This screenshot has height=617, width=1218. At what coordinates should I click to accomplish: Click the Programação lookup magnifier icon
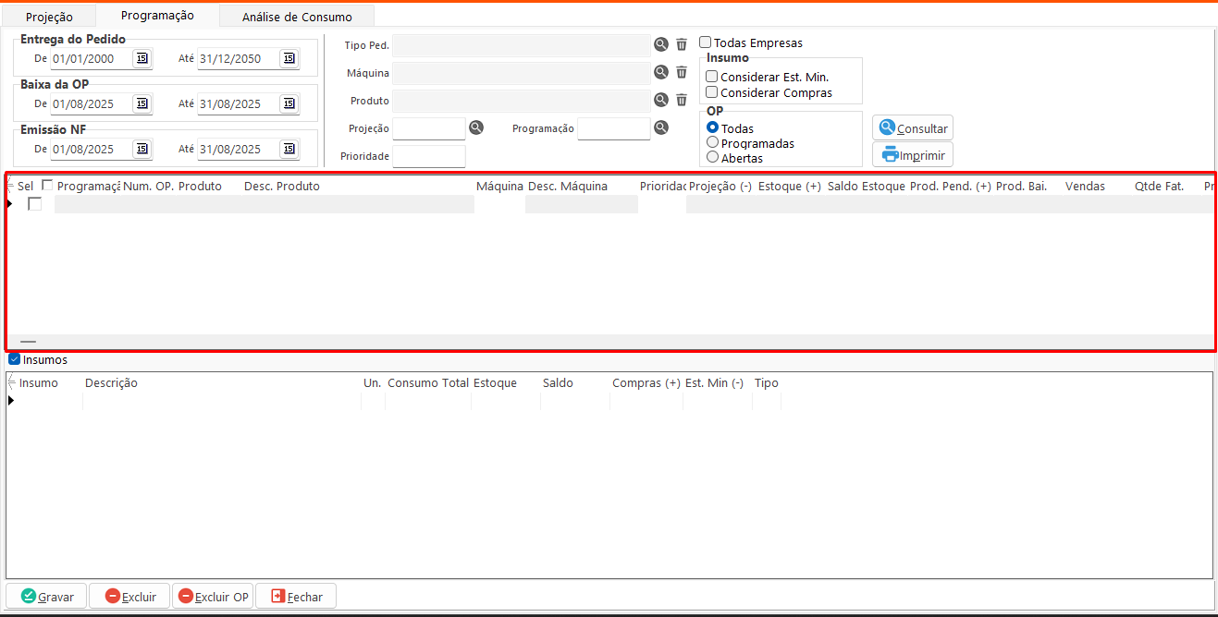click(661, 127)
